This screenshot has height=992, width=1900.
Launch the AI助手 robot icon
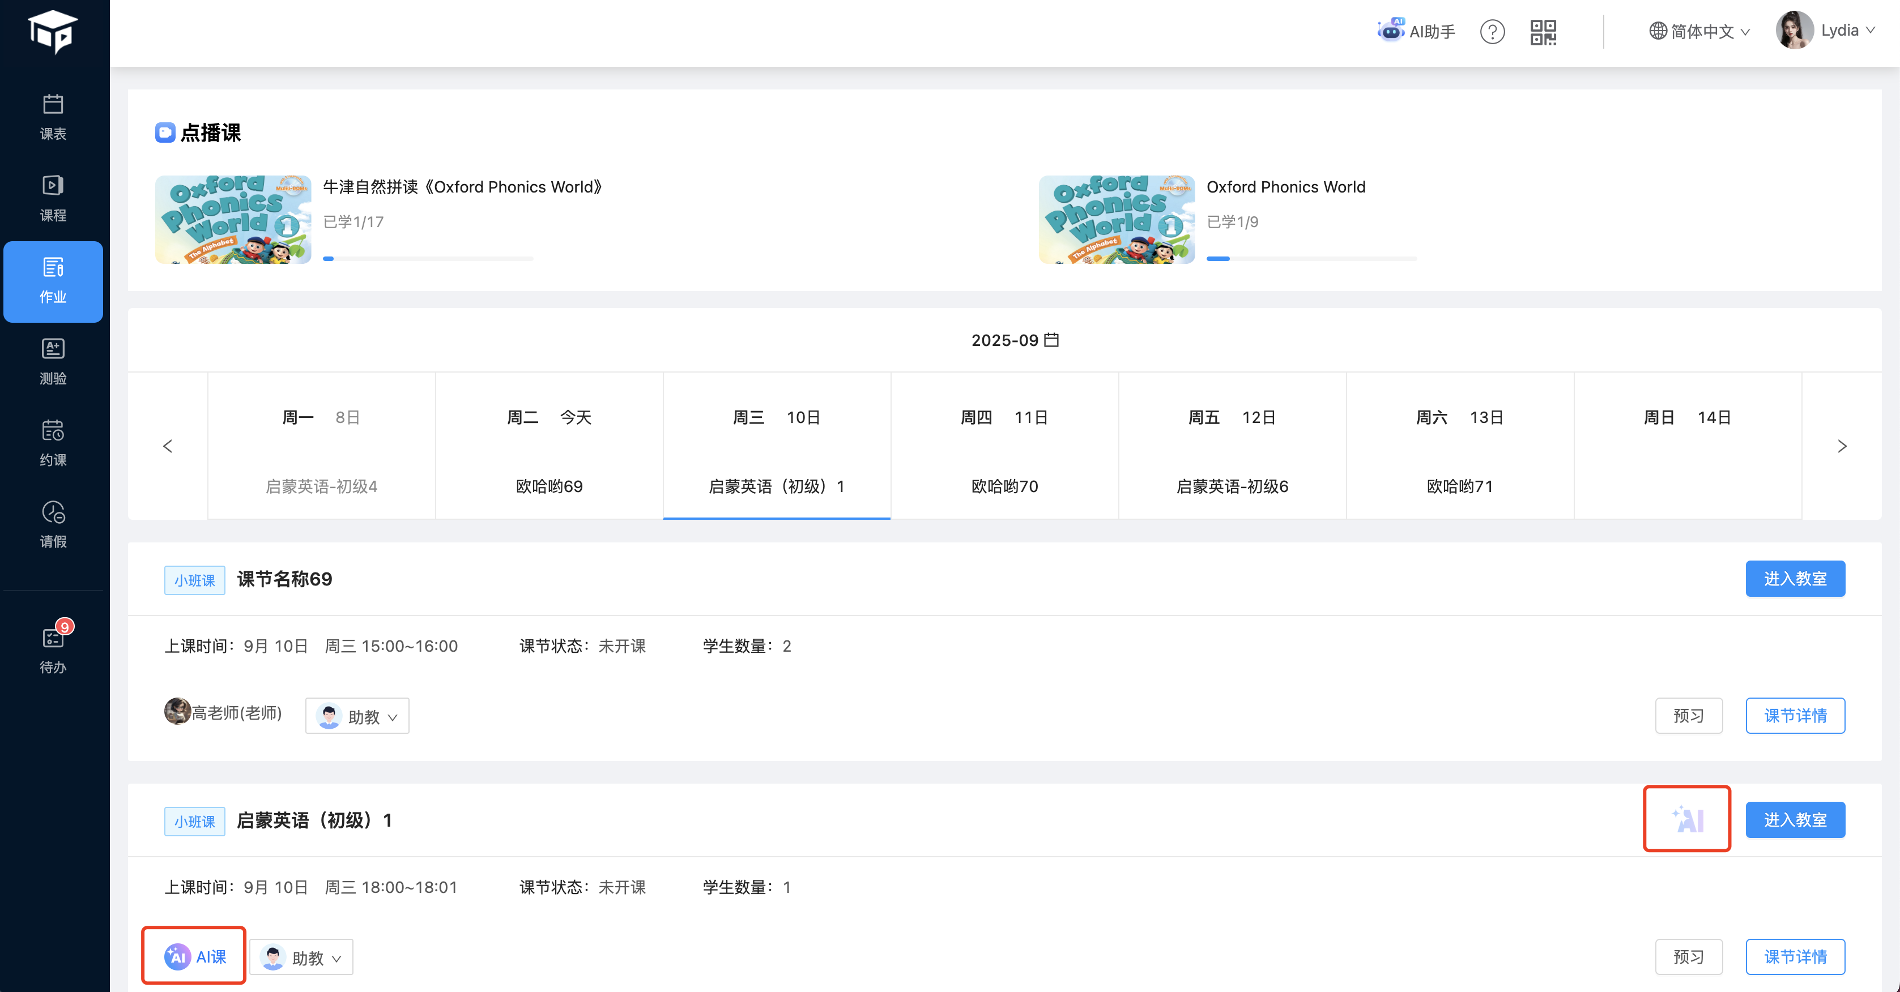click(1390, 31)
